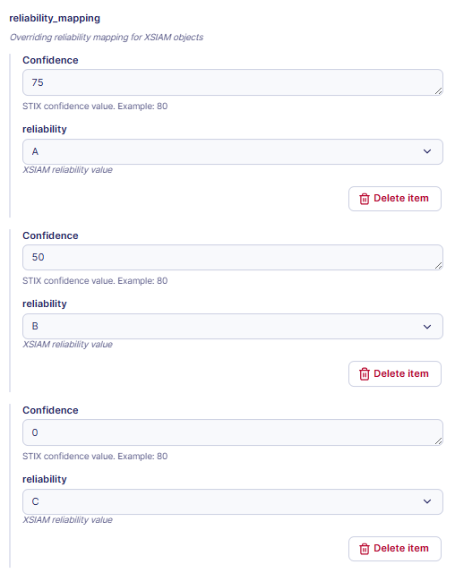455x573 pixels.
Task: Expand chevron on reliability dropdown showing A
Action: click(x=427, y=151)
